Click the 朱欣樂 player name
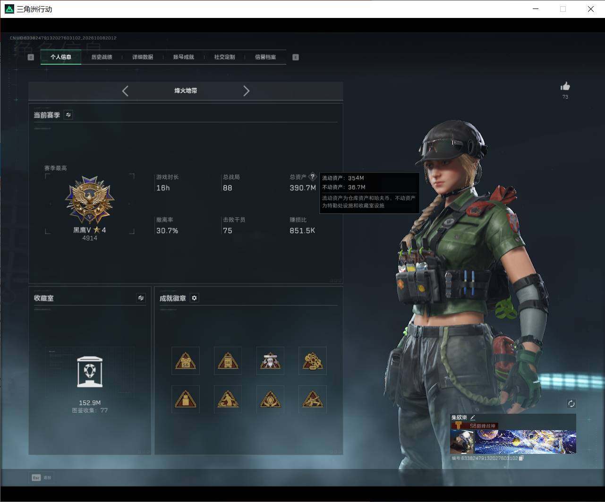Screen dimensions: 605x502 coord(459,417)
